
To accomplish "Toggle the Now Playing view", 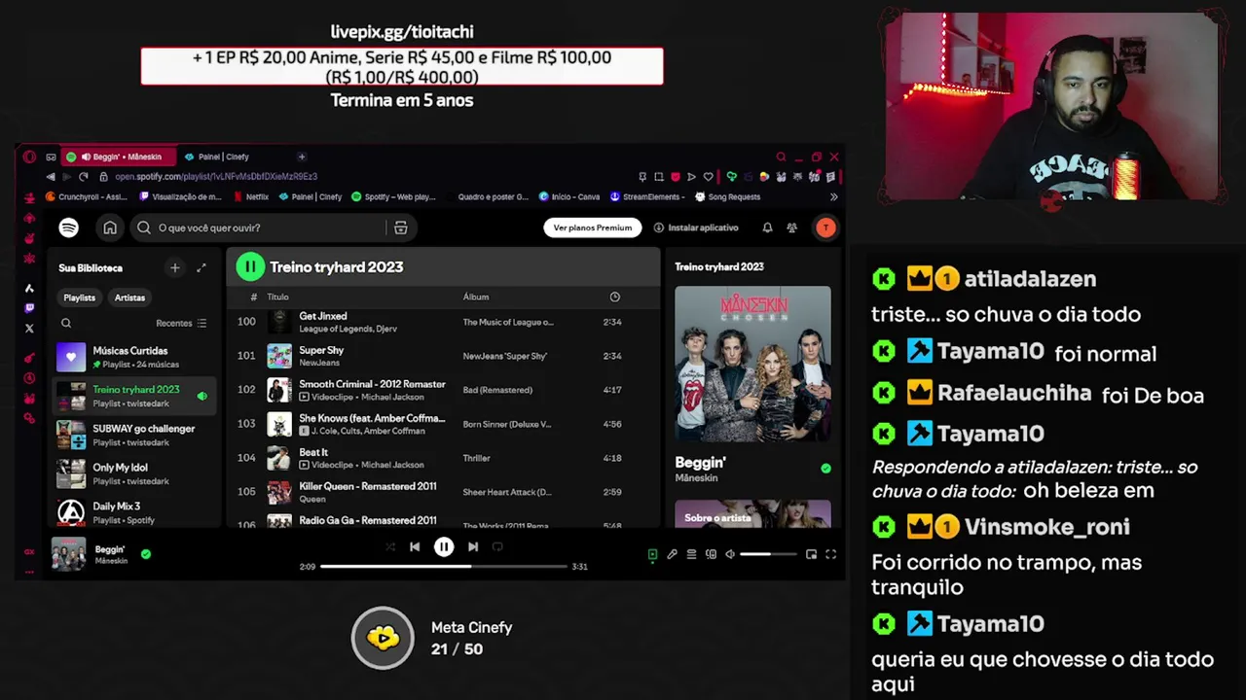I will [x=652, y=554].
